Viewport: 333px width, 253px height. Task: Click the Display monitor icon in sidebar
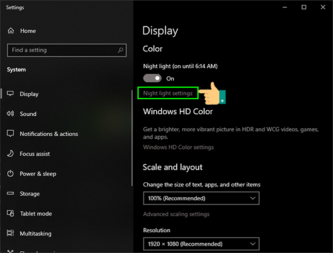tap(10, 93)
